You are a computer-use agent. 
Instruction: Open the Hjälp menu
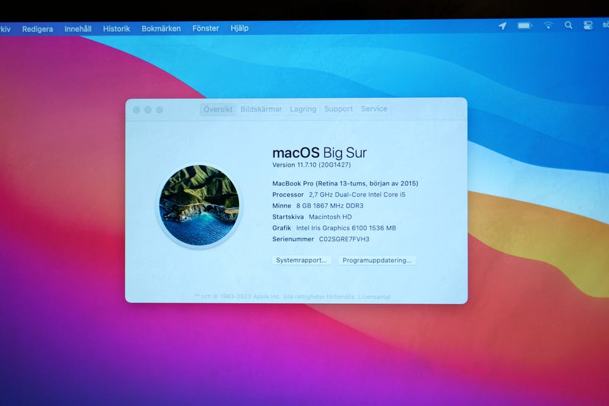tap(239, 28)
